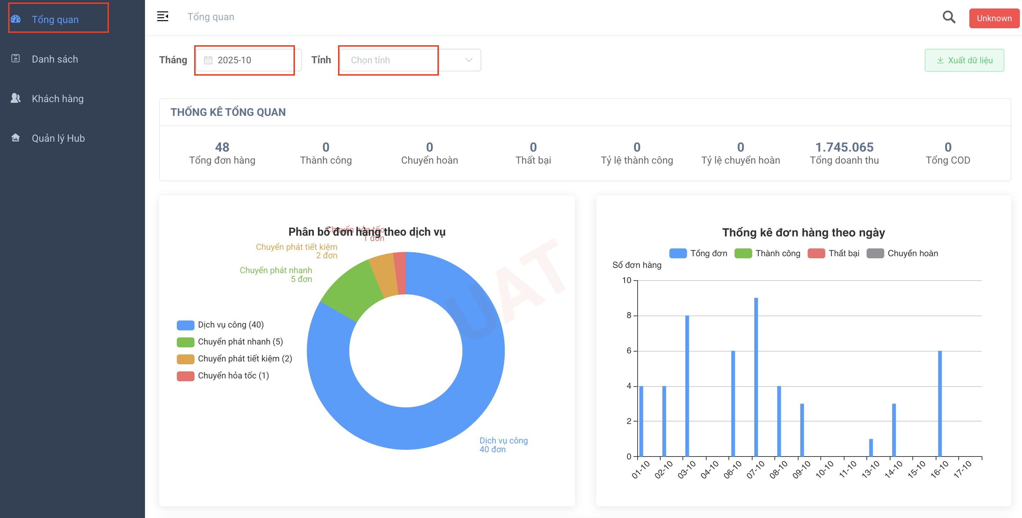The width and height of the screenshot is (1022, 518).
Task: Open Quản lý Hub menu item
Action: pos(58,138)
